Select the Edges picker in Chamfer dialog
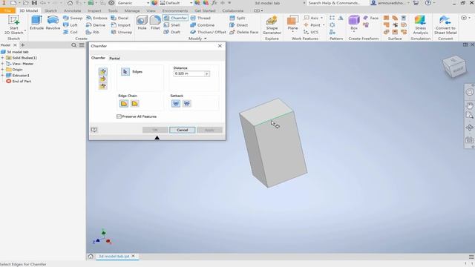The height and width of the screenshot is (267, 475). (x=125, y=72)
